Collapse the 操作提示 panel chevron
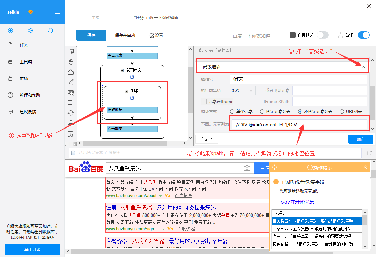The height and width of the screenshot is (257, 377). (x=365, y=167)
